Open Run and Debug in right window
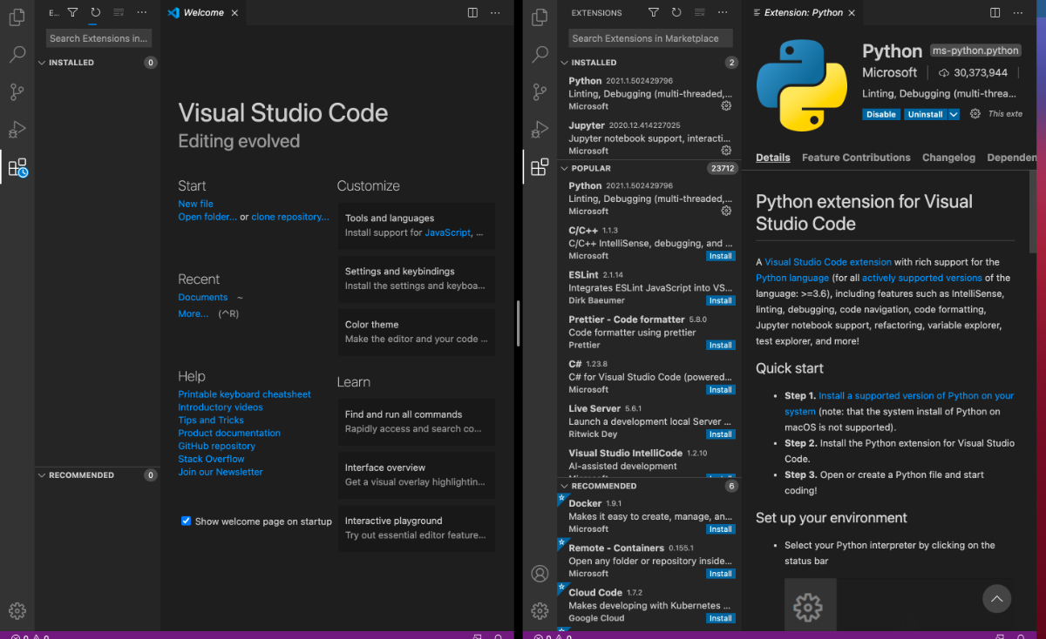Image resolution: width=1046 pixels, height=639 pixels. click(x=540, y=130)
